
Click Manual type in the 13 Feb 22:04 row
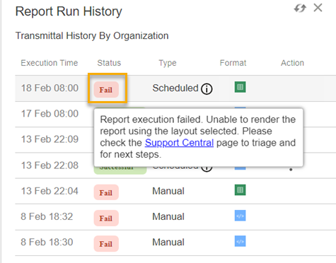pos(168,191)
